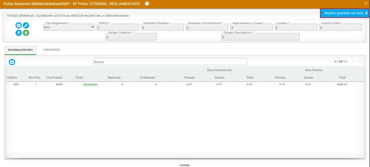This screenshot has width=370, height=167.
Task: Click the blue pencil edit icon
Action: click(x=26, y=25)
